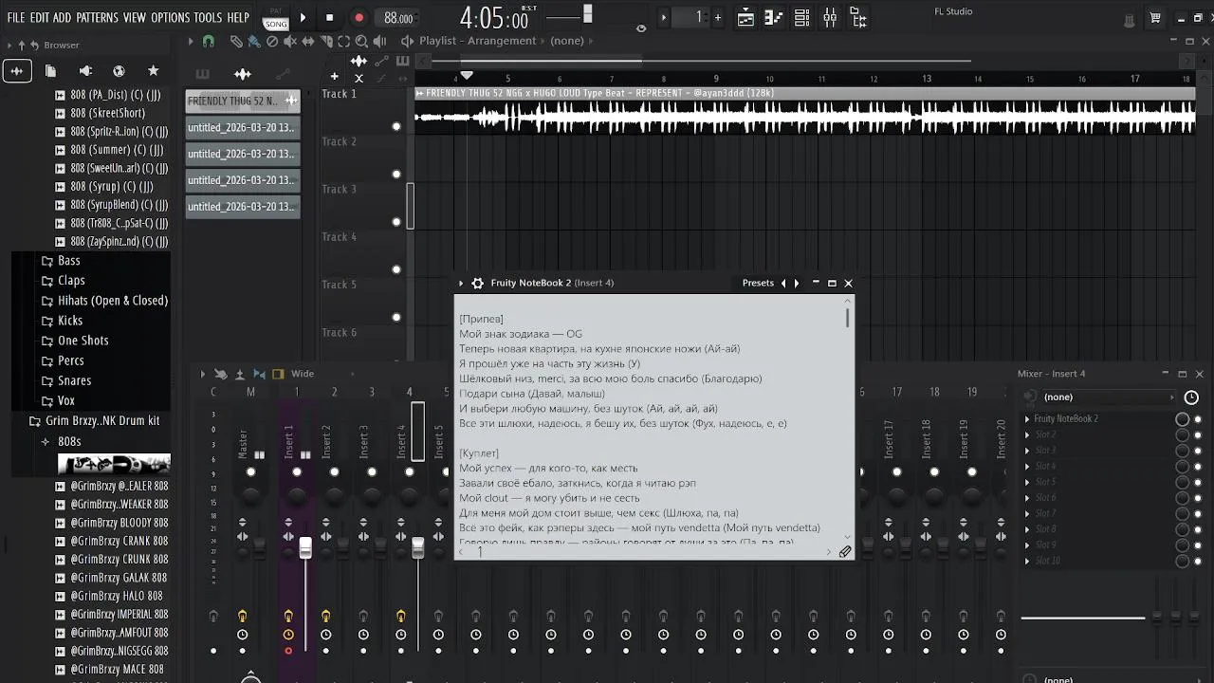Select the Paint brush tool in Playlist
1214x683 pixels.
point(254,41)
